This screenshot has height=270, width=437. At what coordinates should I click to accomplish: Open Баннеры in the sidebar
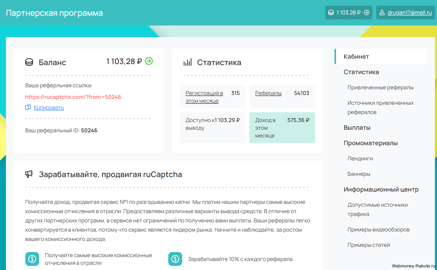[x=359, y=174]
